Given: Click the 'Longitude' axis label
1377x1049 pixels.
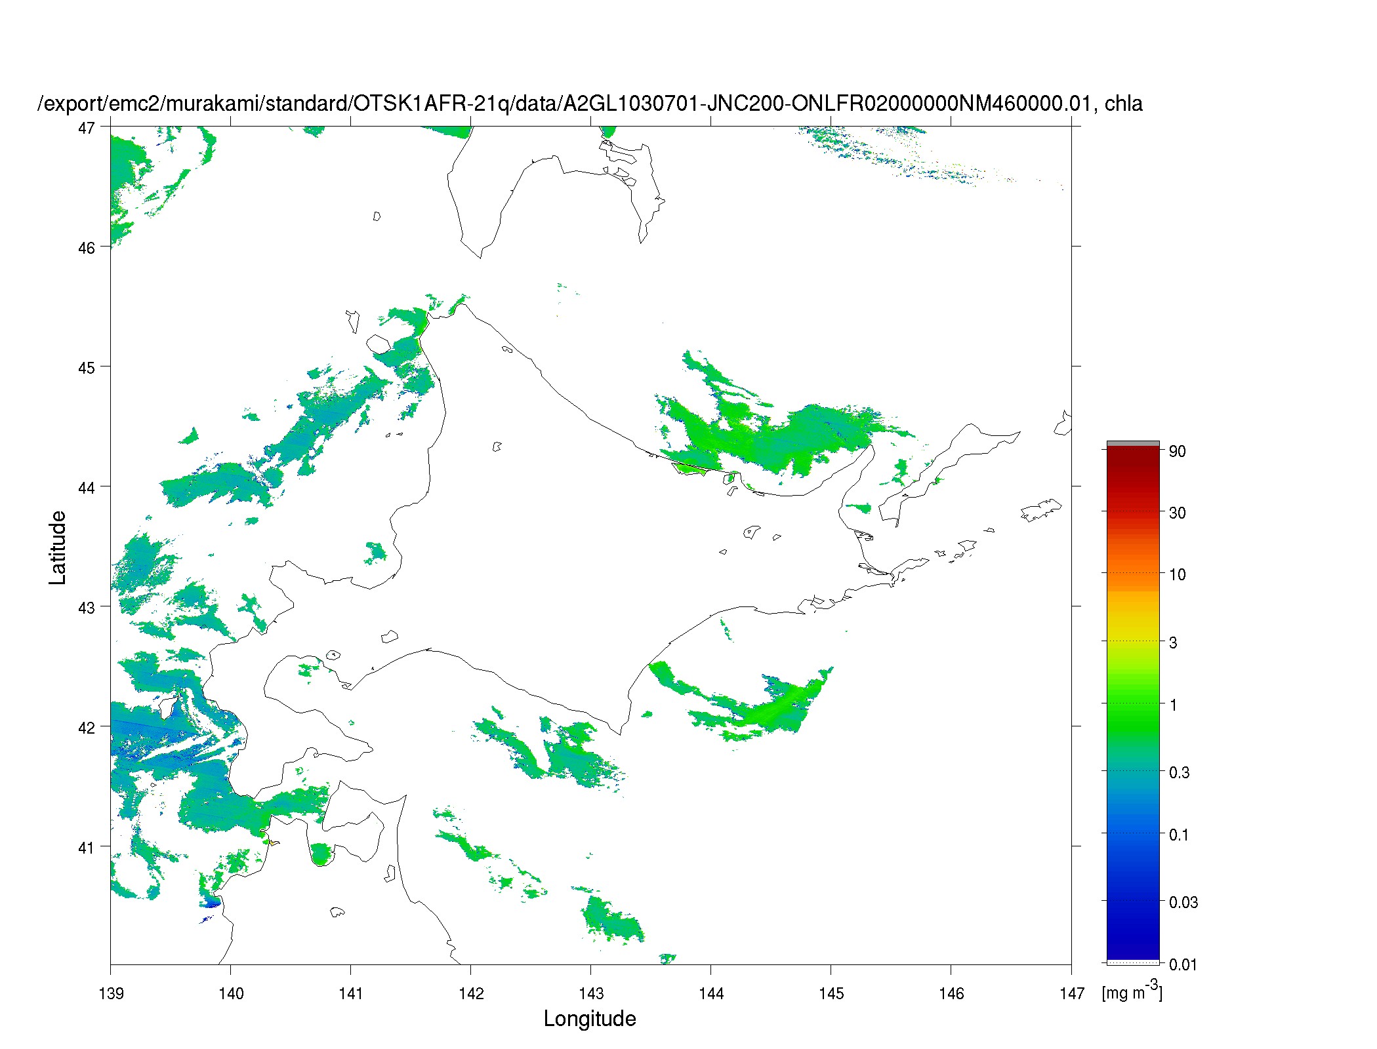Looking at the screenshot, I should (x=590, y=1019).
